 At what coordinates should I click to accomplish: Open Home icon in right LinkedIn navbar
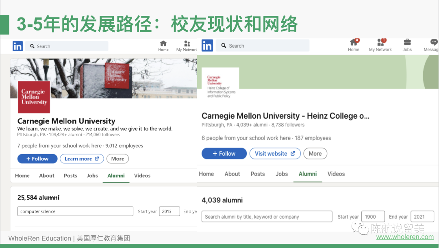(354, 43)
